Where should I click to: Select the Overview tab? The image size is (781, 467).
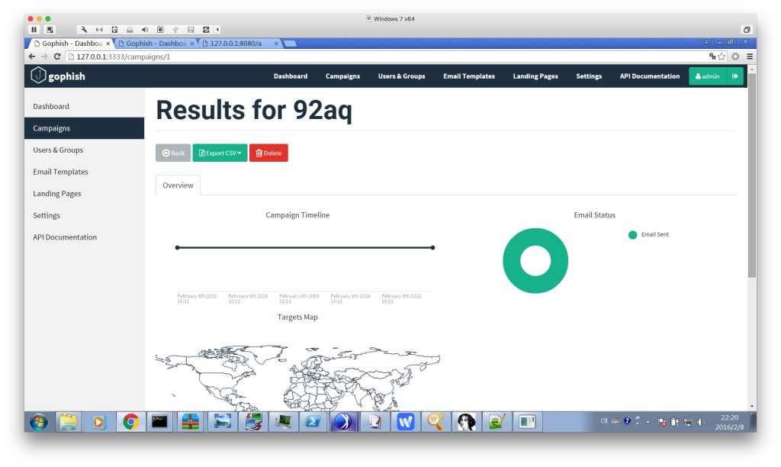coord(178,185)
